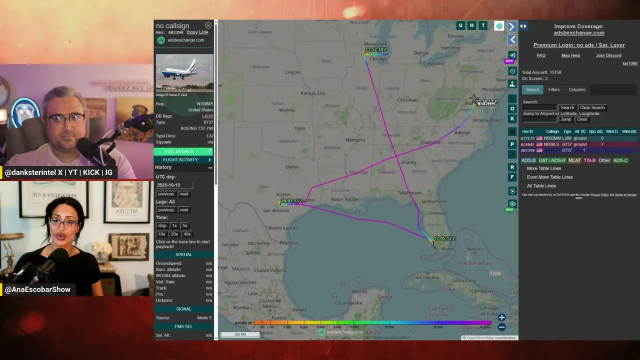Open the Boeing 737 aircraft photo
640x360 pixels.
click(x=184, y=73)
